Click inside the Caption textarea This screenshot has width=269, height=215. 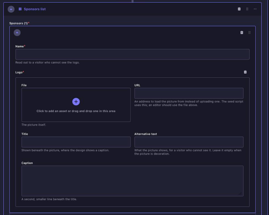tap(132, 181)
